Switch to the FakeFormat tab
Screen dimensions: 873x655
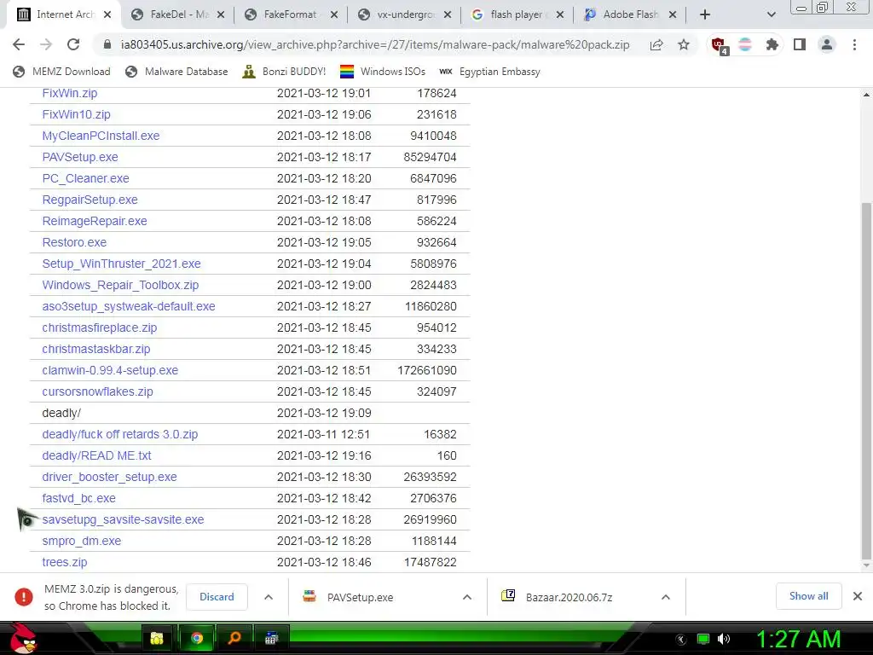(290, 14)
